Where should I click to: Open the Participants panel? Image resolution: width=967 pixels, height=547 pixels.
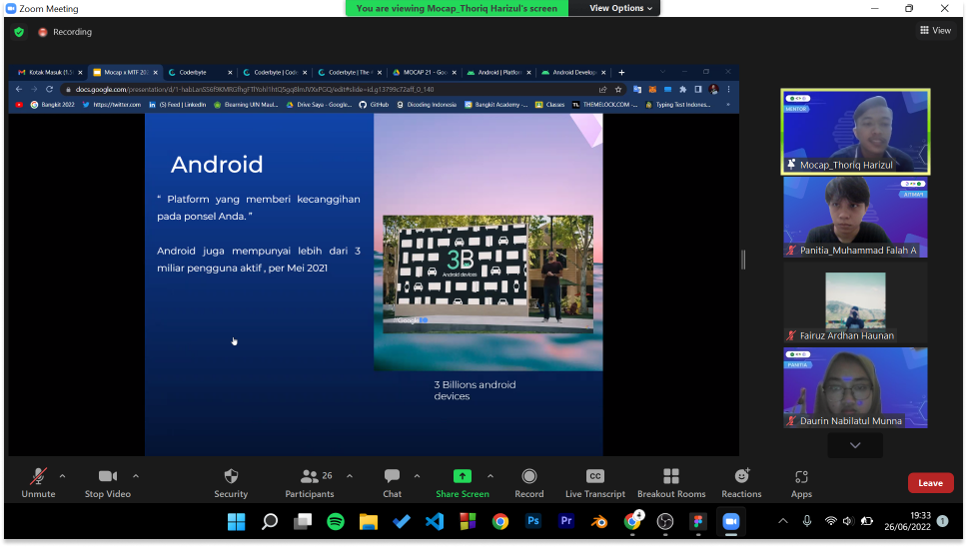click(x=310, y=483)
